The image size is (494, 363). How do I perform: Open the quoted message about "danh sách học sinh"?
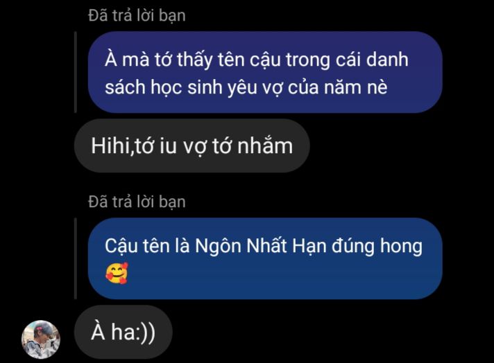tap(265, 72)
